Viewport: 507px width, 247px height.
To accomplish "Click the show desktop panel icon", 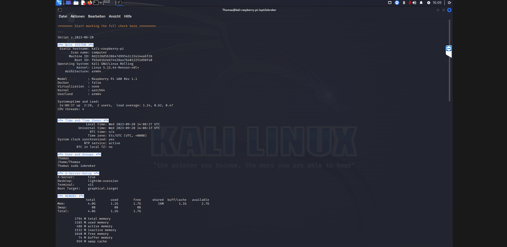I will point(68,3).
